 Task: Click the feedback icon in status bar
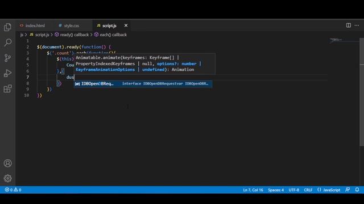coord(348,190)
